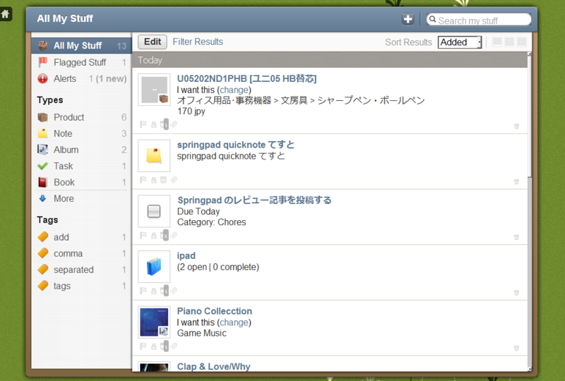The image size is (565, 381).
Task: Open notebook badge on U05202ND1PHB item
Action: click(x=165, y=125)
